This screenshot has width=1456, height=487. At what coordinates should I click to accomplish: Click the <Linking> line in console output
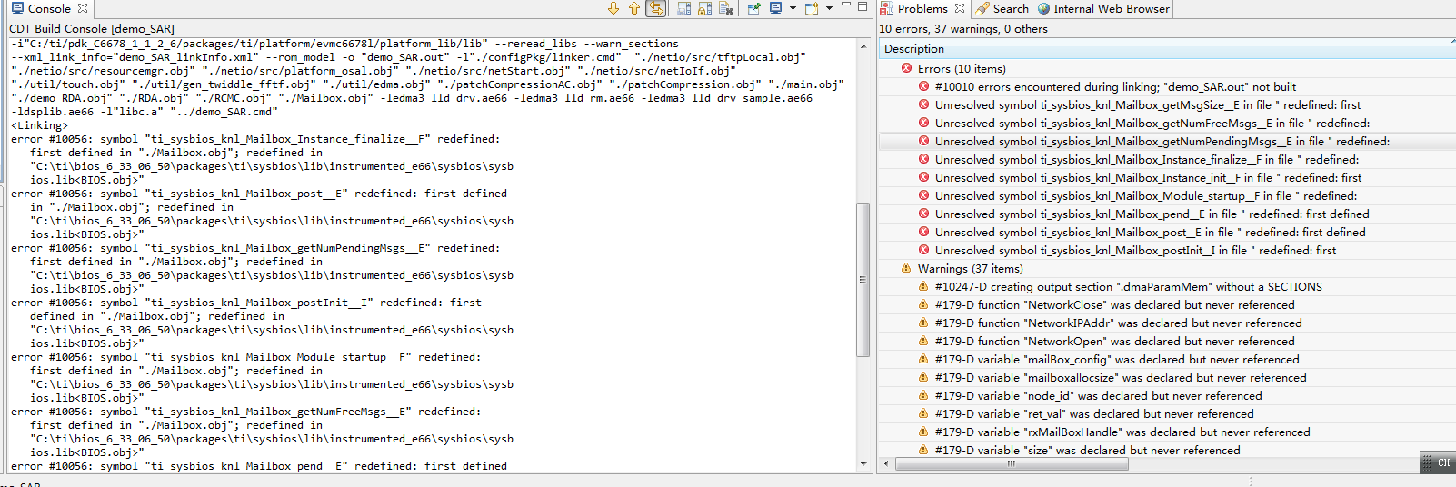[40, 125]
